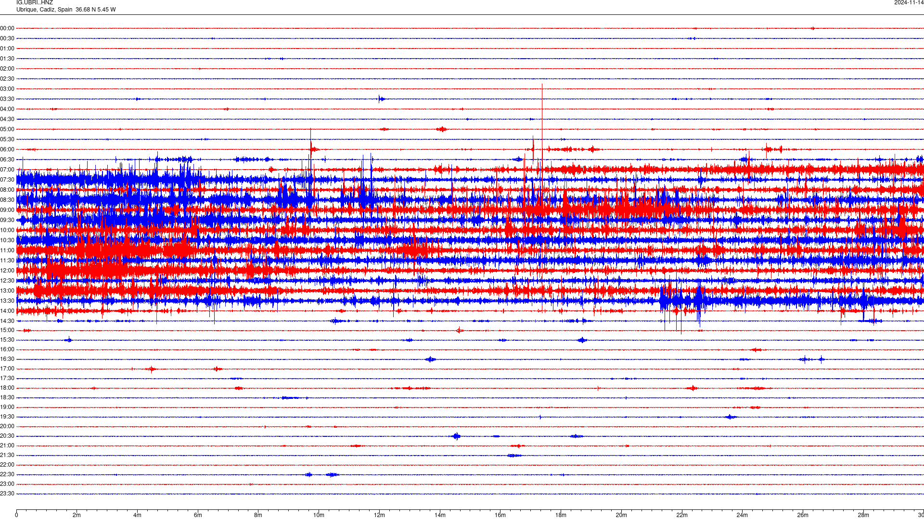Click the 22m mark on the time axis

pos(682,515)
